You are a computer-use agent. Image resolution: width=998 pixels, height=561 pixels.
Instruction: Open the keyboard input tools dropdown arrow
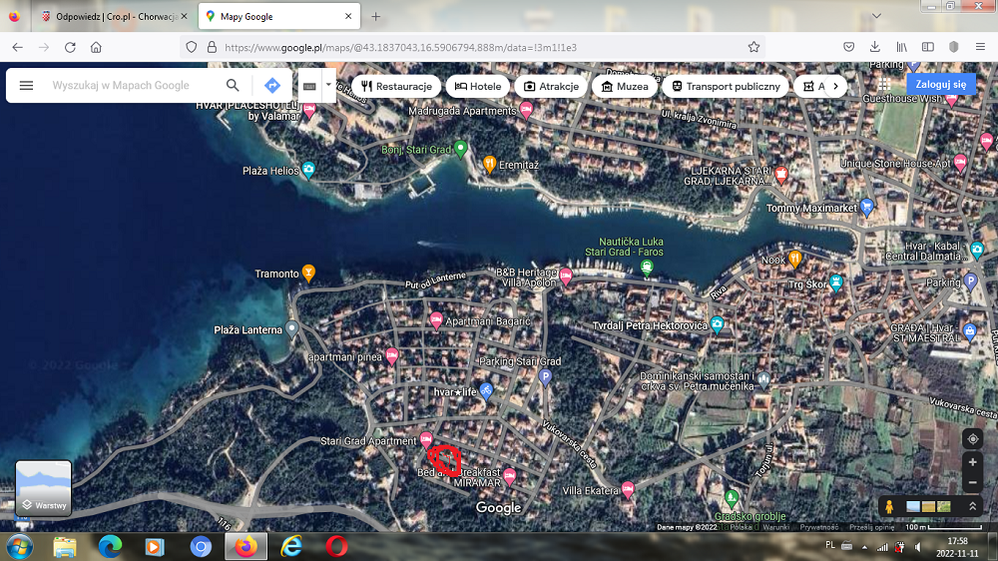pyautogui.click(x=327, y=86)
